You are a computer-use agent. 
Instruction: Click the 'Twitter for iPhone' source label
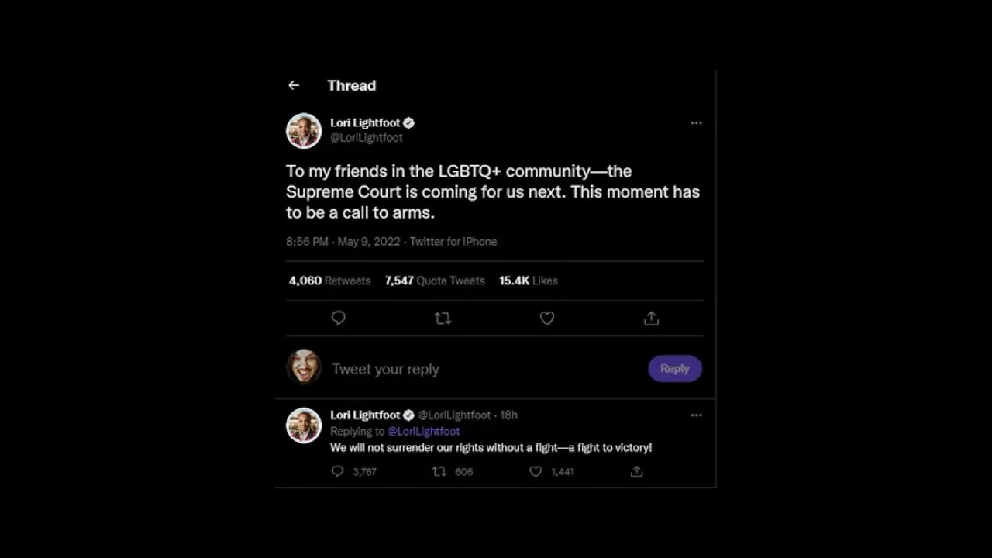[453, 242]
